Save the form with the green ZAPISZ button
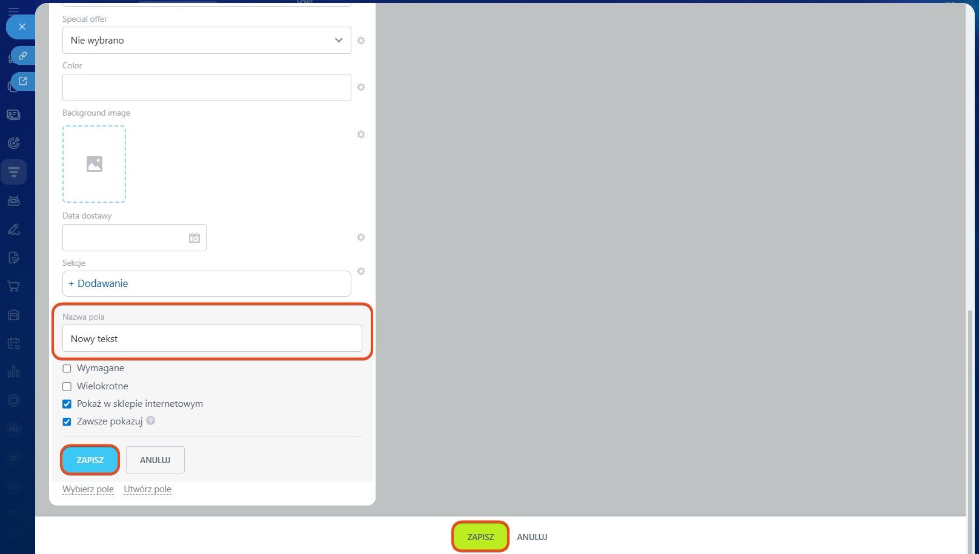This screenshot has height=554, width=979. (480, 537)
